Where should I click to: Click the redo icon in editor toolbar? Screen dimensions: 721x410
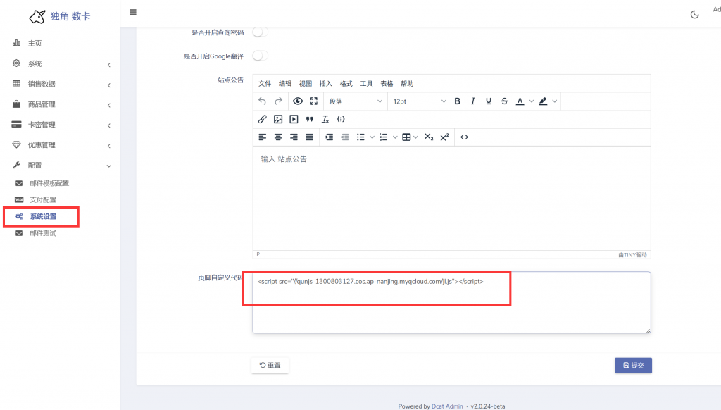click(x=278, y=101)
